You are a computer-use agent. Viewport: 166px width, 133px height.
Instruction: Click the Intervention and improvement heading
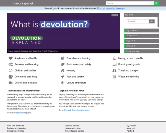coord(24,91)
